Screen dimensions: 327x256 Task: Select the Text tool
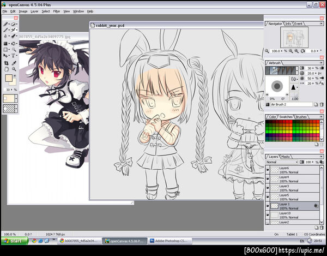pos(13,56)
